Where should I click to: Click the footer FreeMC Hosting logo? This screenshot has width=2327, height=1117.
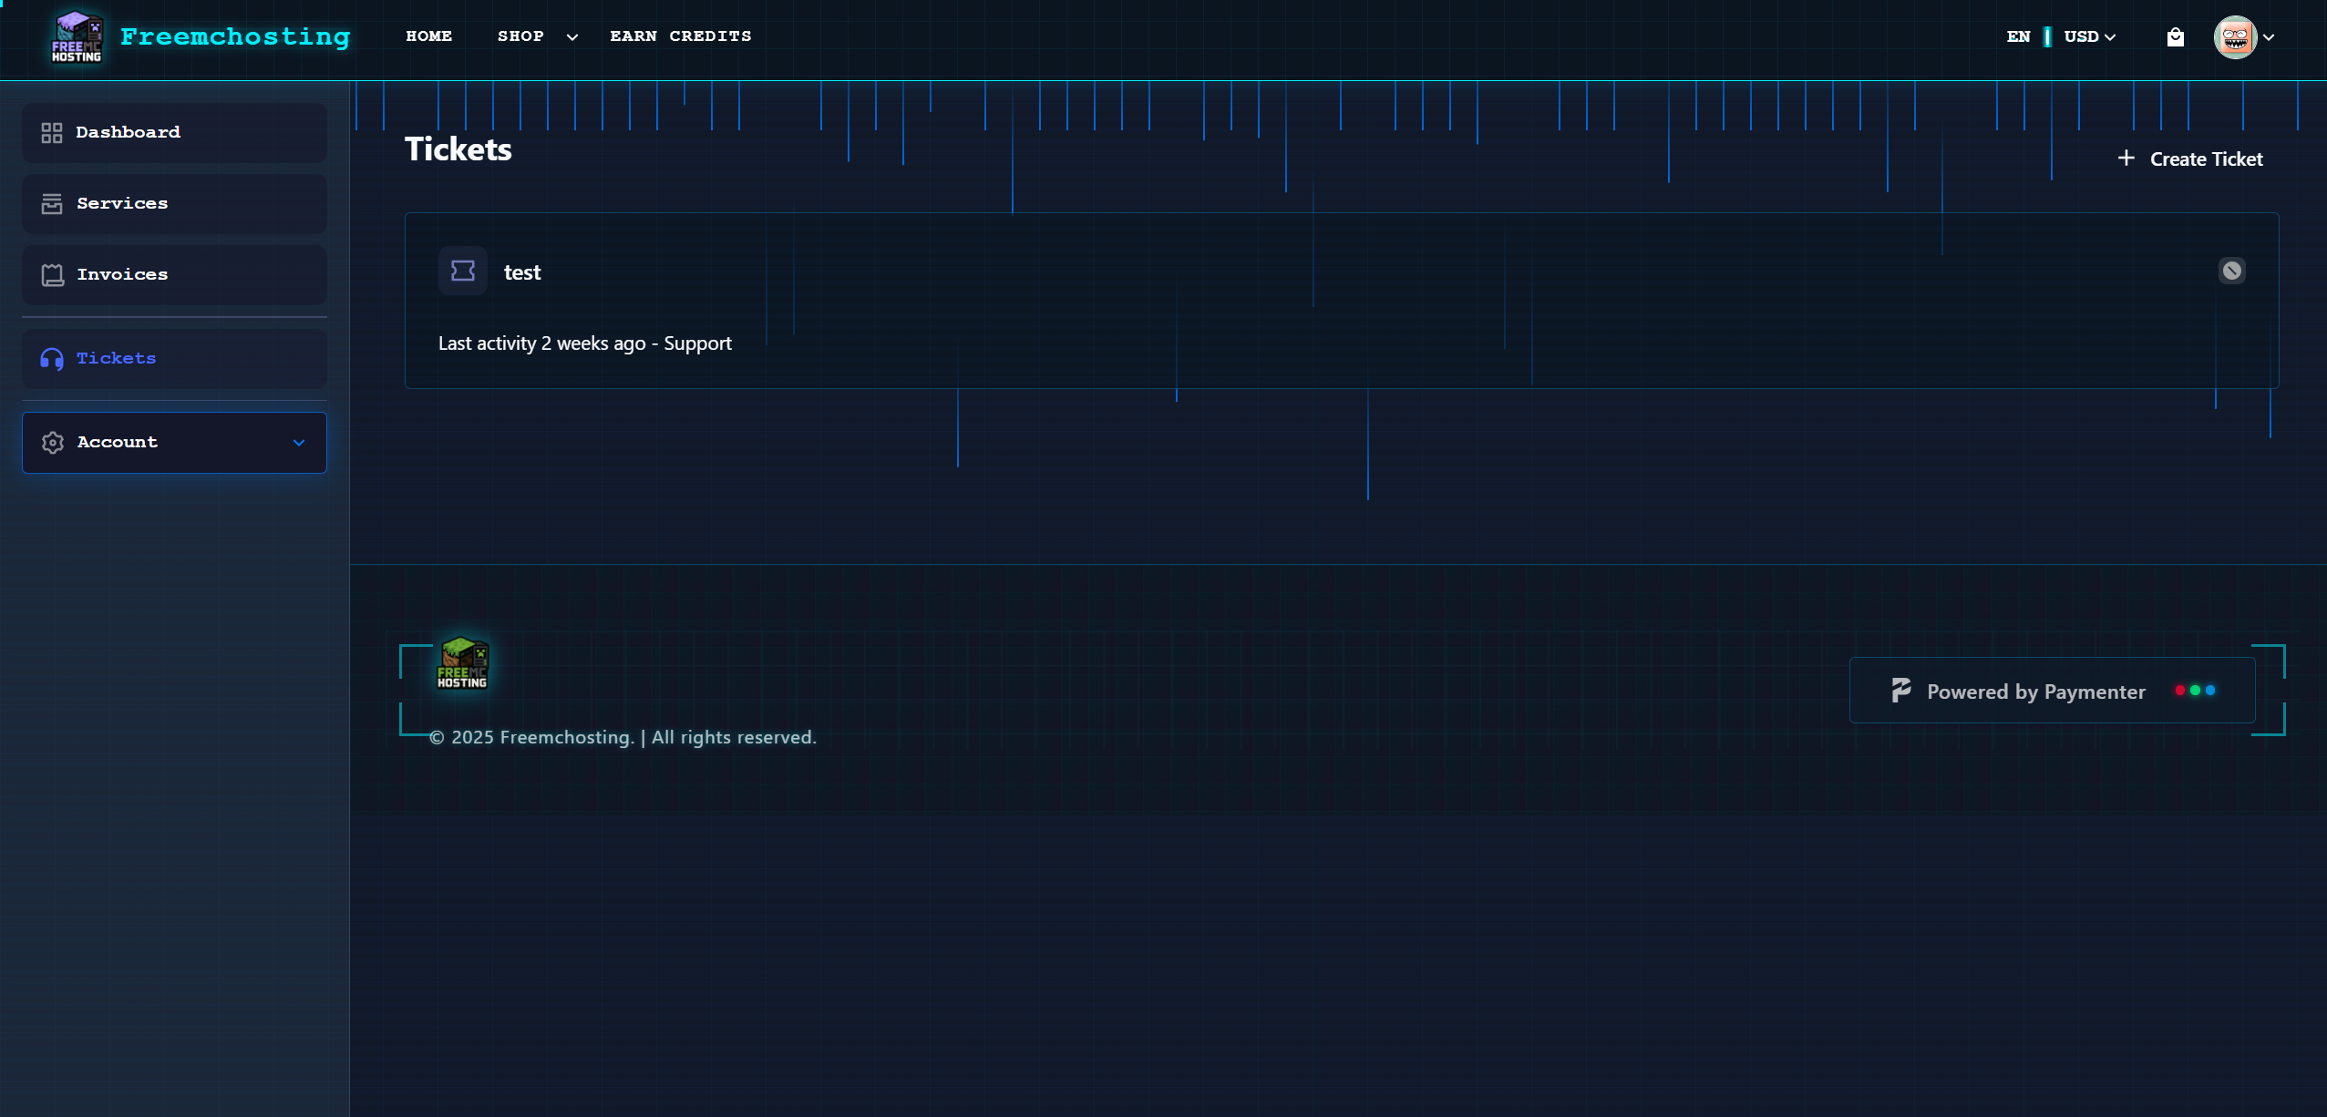[463, 663]
